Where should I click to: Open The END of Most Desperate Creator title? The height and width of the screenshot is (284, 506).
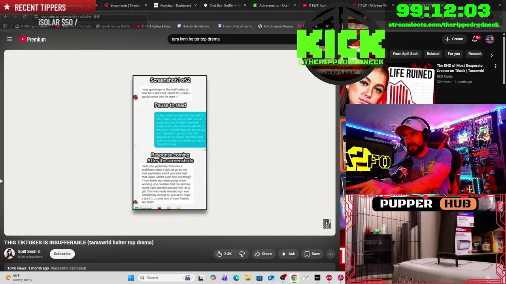(460, 68)
